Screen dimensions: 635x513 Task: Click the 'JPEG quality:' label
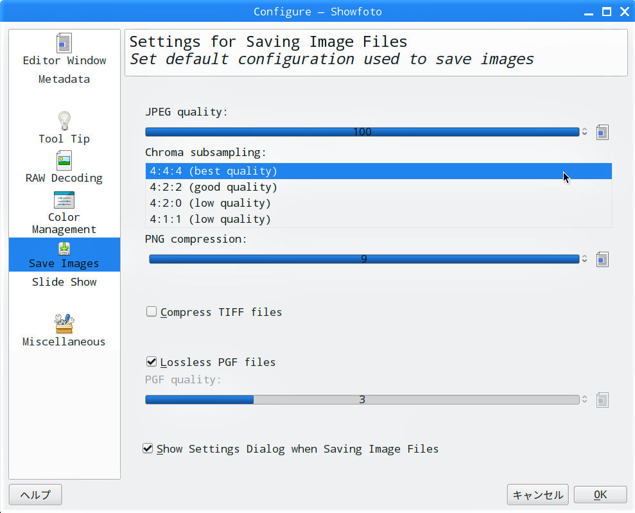[186, 112]
